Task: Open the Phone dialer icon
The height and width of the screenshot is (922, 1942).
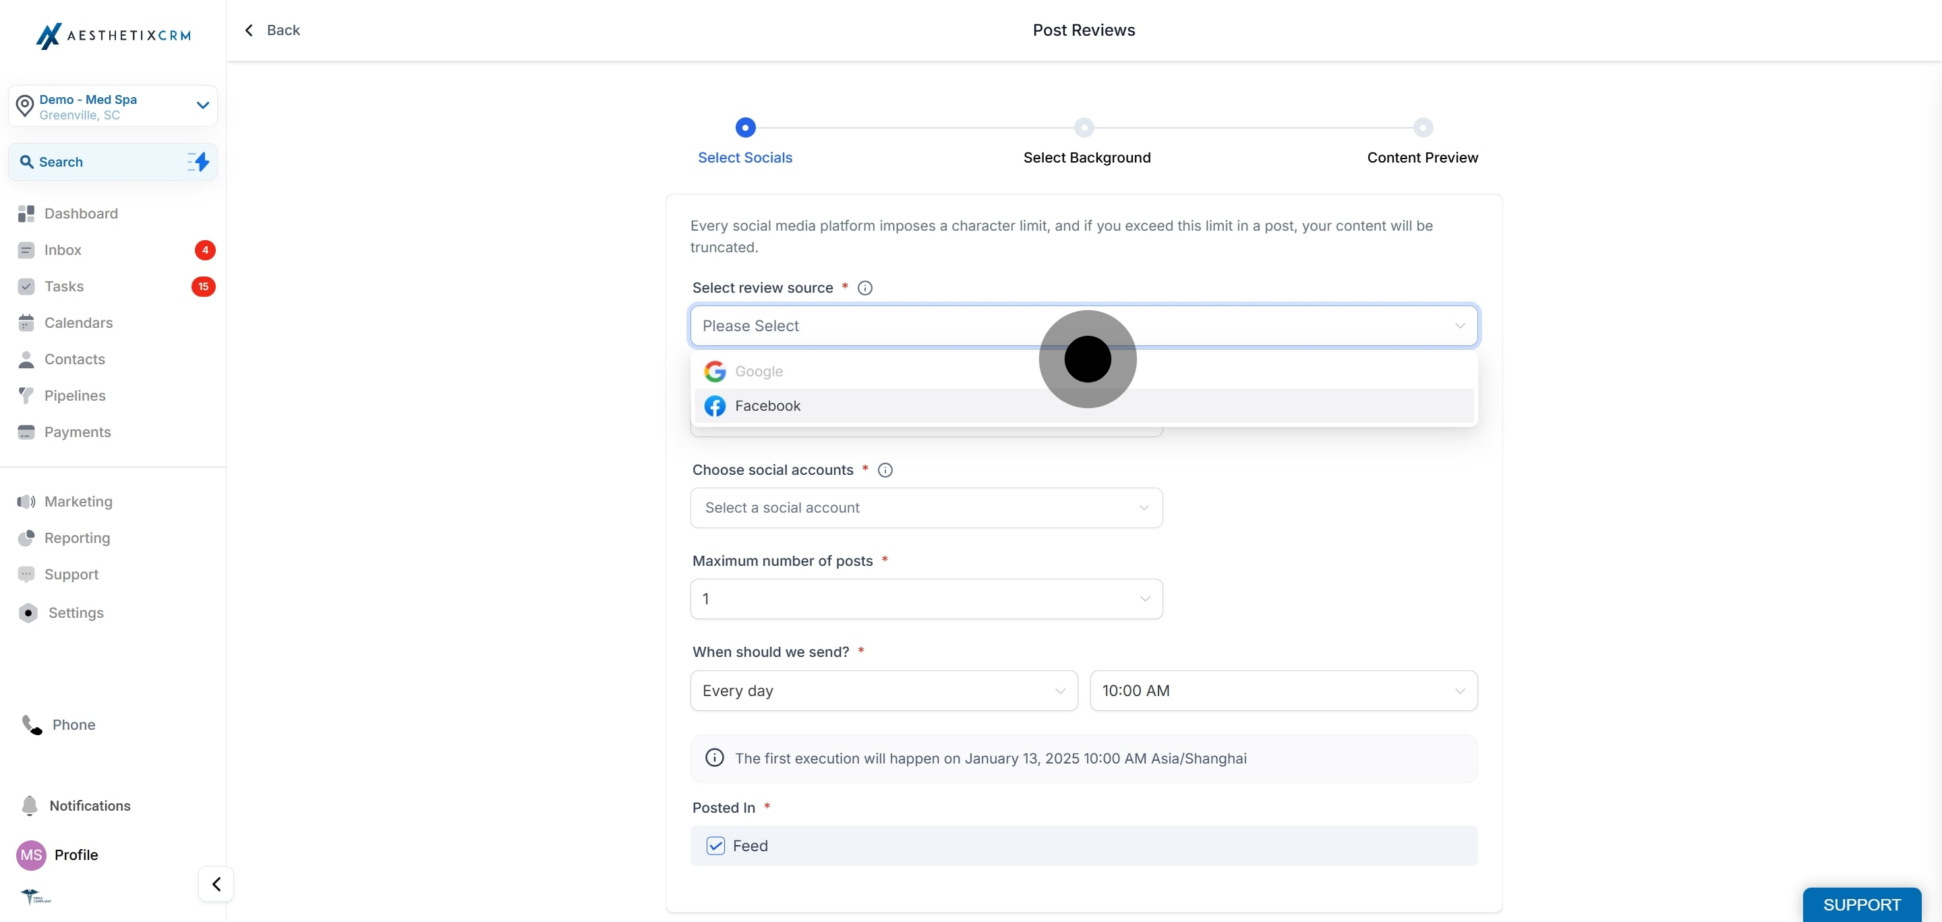Action: (x=32, y=725)
